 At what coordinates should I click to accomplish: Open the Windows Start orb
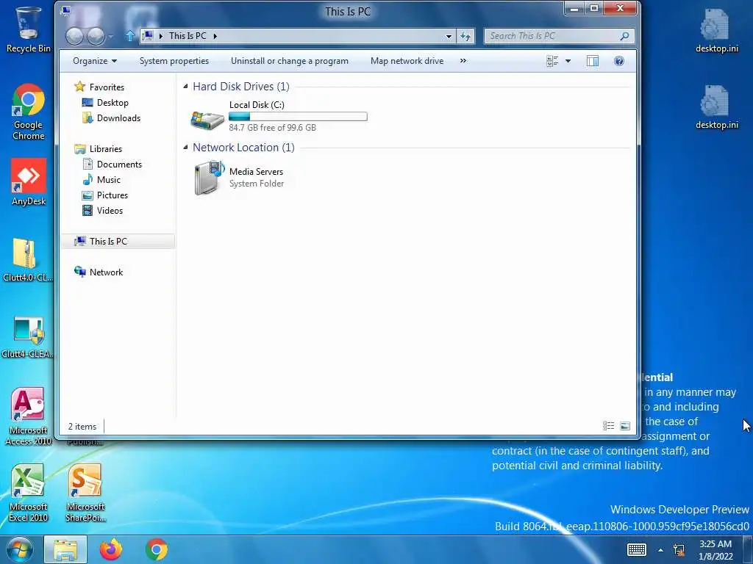point(20,550)
